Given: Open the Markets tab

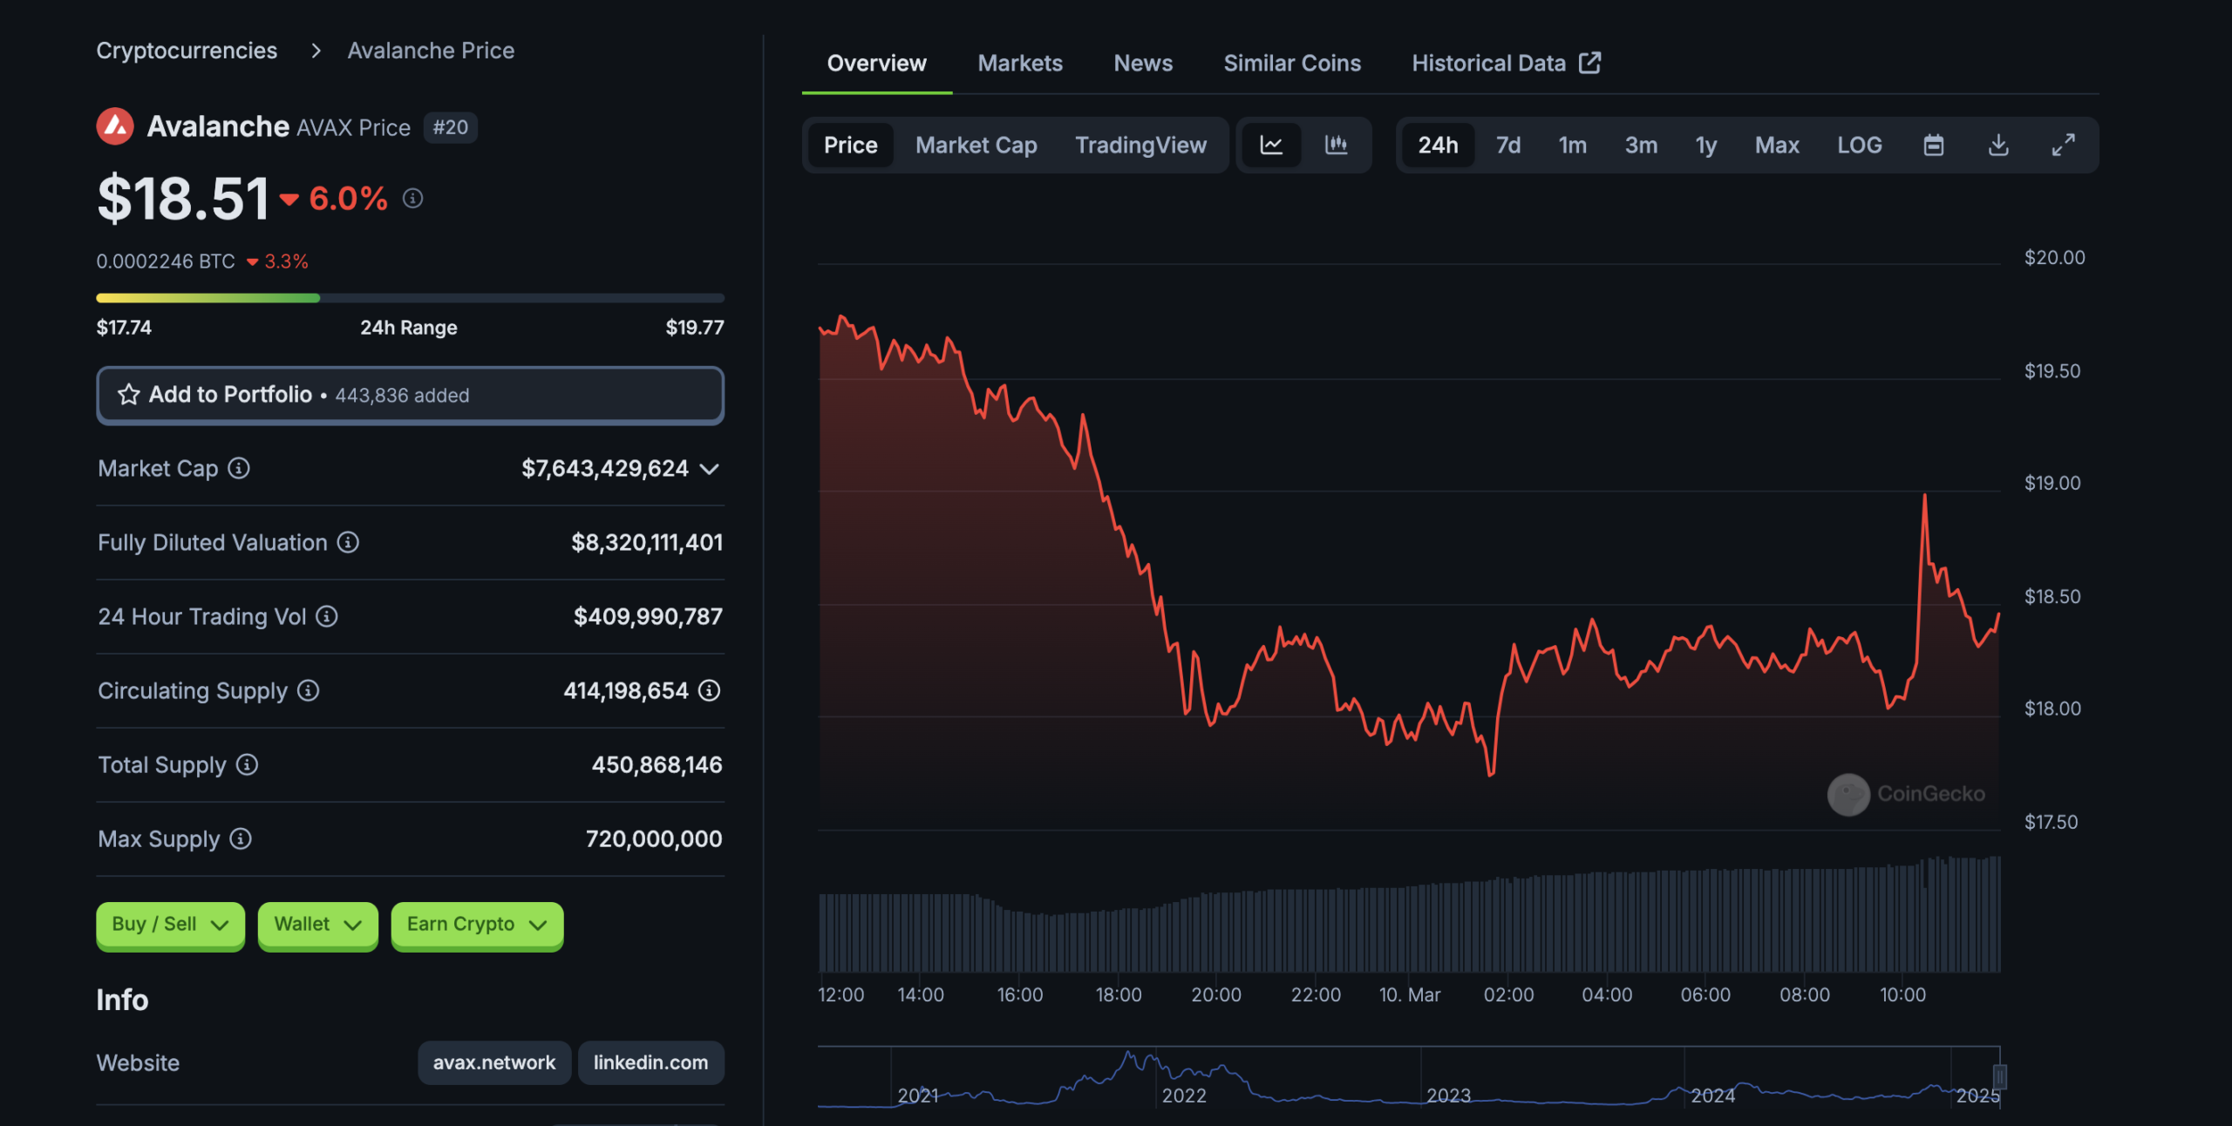Looking at the screenshot, I should point(1020,64).
